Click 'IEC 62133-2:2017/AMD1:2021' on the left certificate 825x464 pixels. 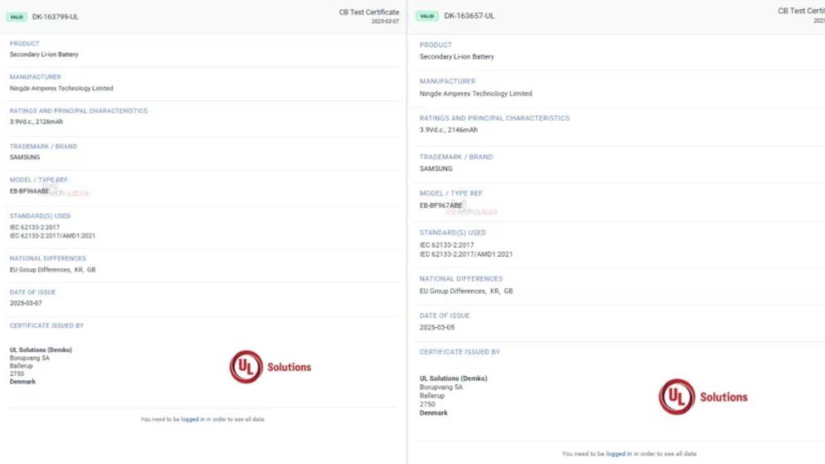[x=52, y=236]
